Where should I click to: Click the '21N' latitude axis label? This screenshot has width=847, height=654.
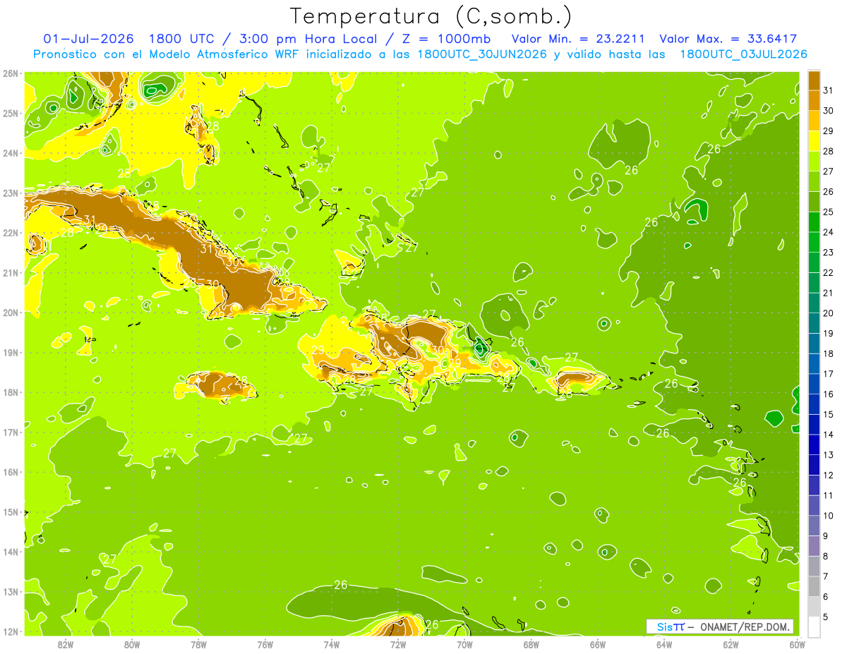coord(11,272)
